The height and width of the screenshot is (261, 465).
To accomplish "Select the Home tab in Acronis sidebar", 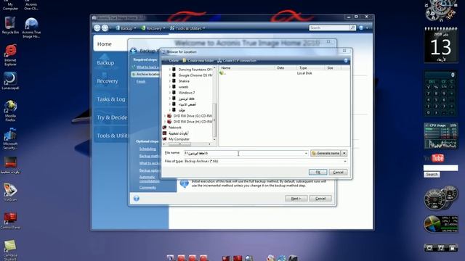I will (104, 44).
